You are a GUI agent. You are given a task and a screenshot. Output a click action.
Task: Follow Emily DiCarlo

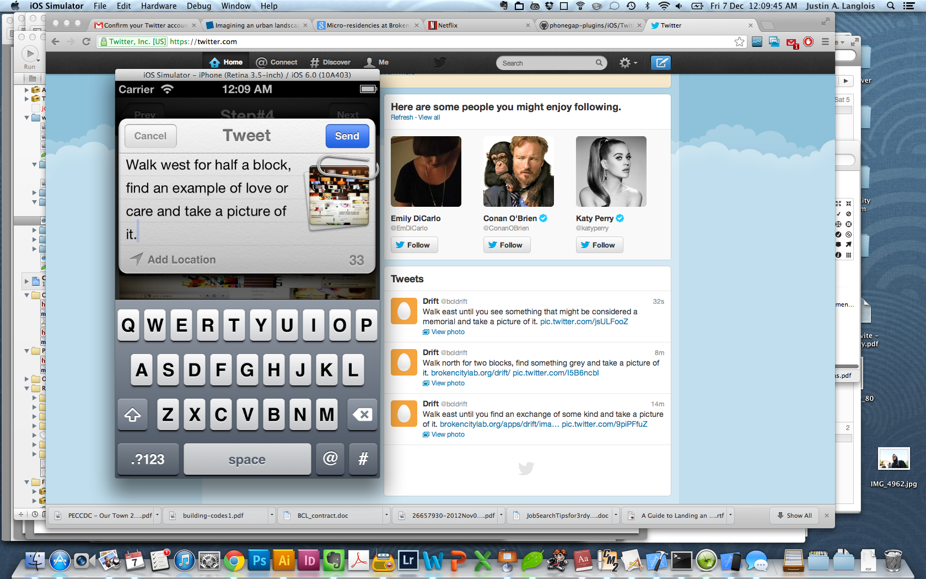click(414, 245)
